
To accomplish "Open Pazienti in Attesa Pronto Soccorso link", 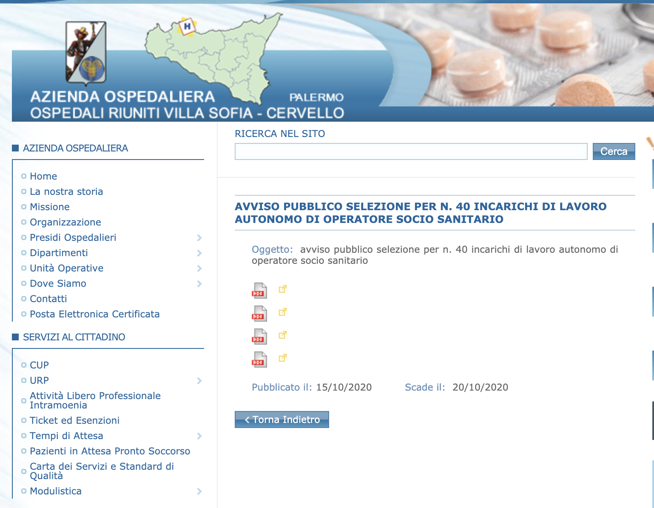I will pyautogui.click(x=110, y=451).
